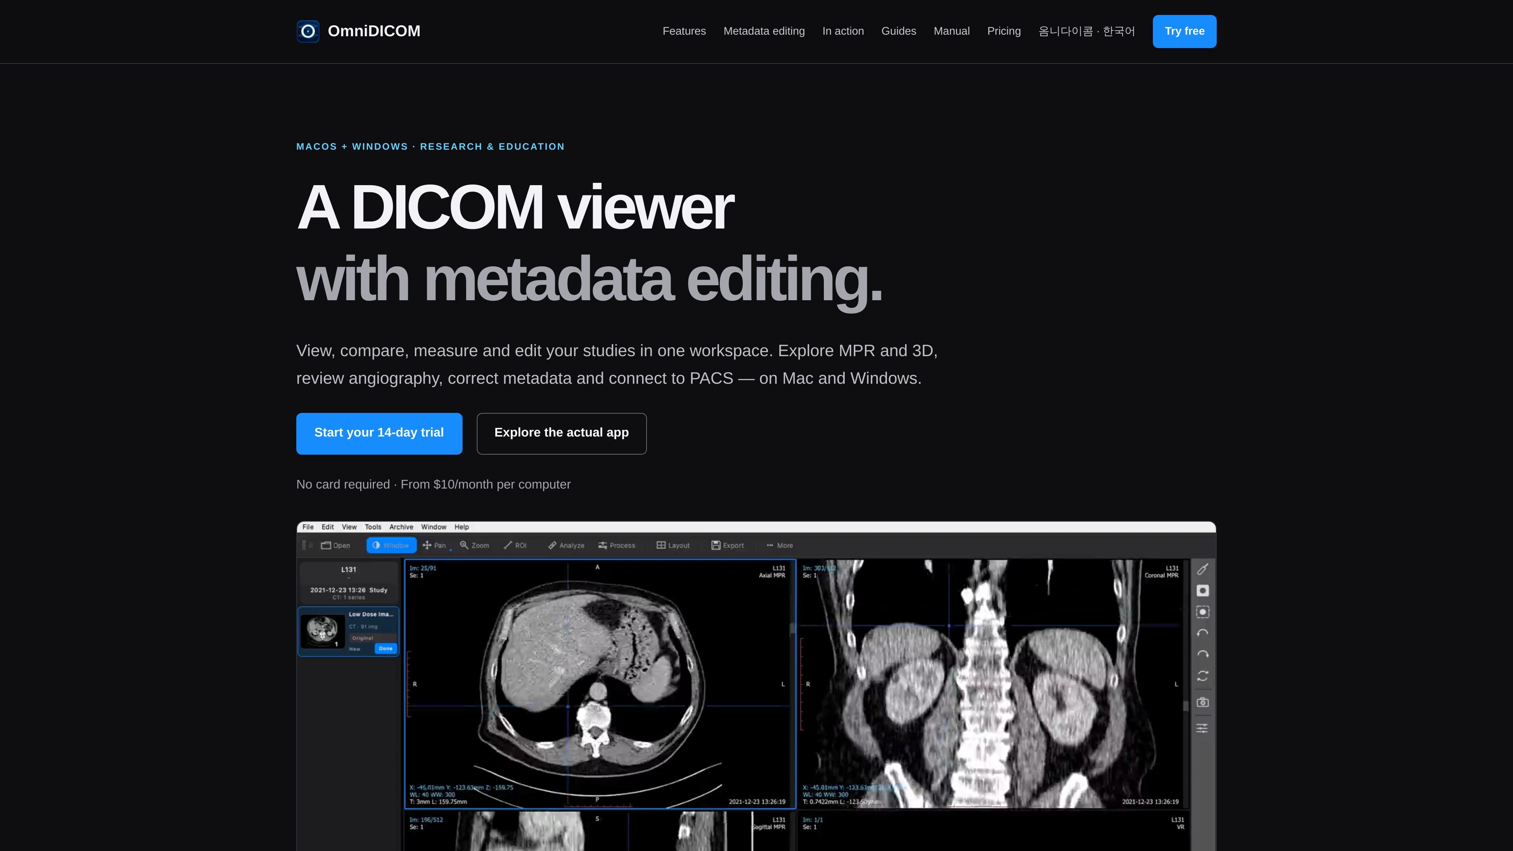1513x851 pixels.
Task: Click the Done button on series card
Action: coord(385,648)
